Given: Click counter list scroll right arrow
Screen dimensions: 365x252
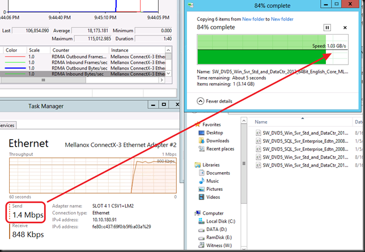Looking at the screenshot, I should (x=162, y=80).
